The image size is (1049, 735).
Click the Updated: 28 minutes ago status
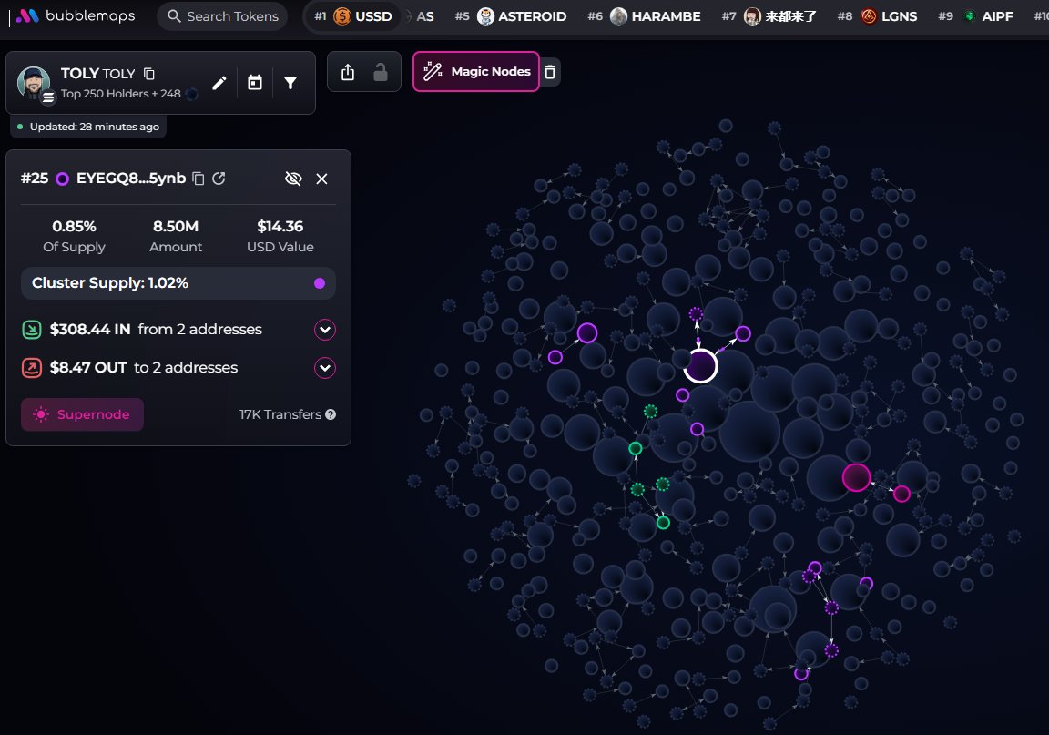point(87,127)
